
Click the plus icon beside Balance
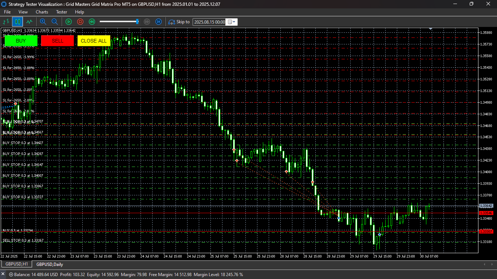11,275
